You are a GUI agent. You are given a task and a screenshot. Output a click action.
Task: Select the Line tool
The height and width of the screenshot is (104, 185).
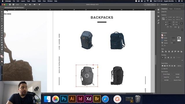pyautogui.click(x=2, y=23)
